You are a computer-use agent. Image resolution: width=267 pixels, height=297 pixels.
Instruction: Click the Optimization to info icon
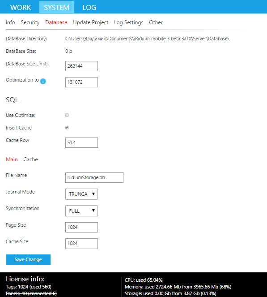pyautogui.click(x=43, y=81)
